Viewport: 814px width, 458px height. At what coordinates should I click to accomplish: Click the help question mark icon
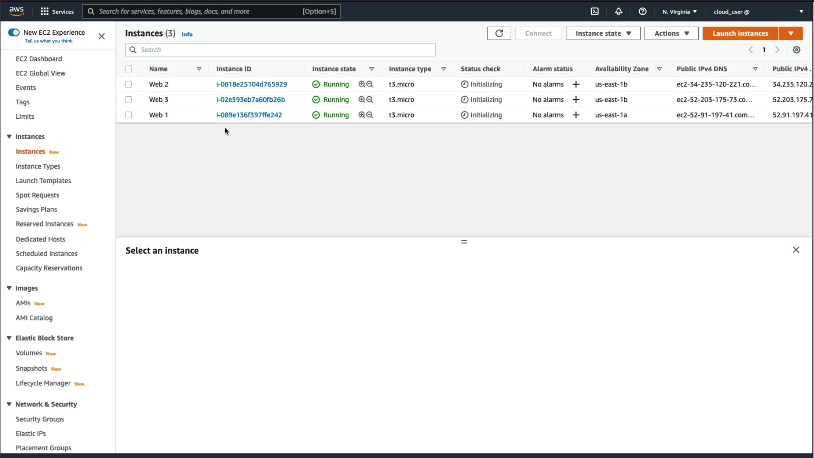point(642,11)
